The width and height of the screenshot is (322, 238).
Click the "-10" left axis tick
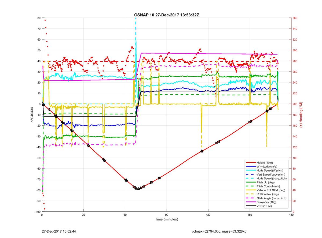pos(38,115)
